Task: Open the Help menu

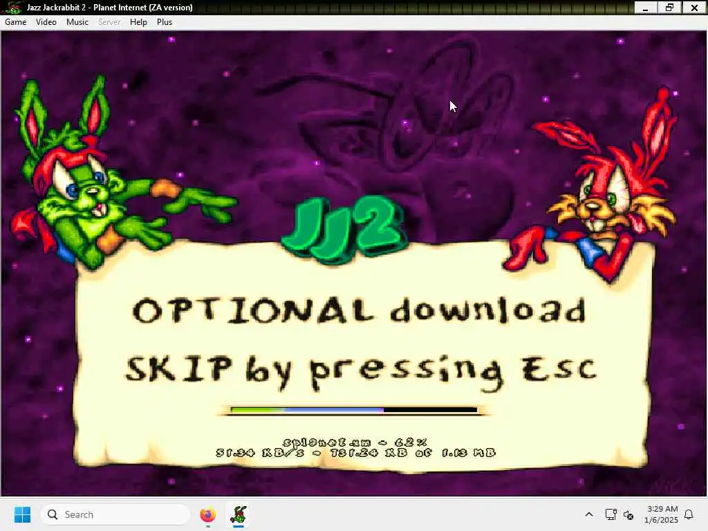Action: coord(138,22)
